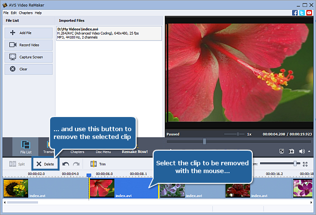Screen dimensions: 316x215
Task: Delete the selected clip
Action: click(x=45, y=164)
